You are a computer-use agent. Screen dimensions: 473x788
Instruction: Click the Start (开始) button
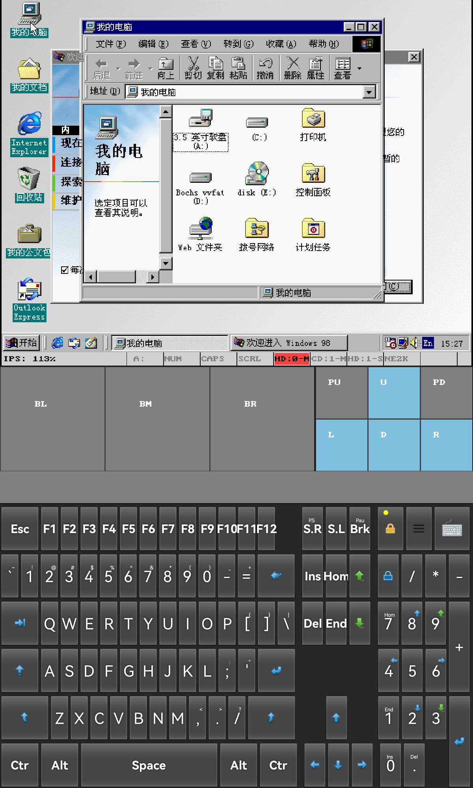click(x=22, y=343)
